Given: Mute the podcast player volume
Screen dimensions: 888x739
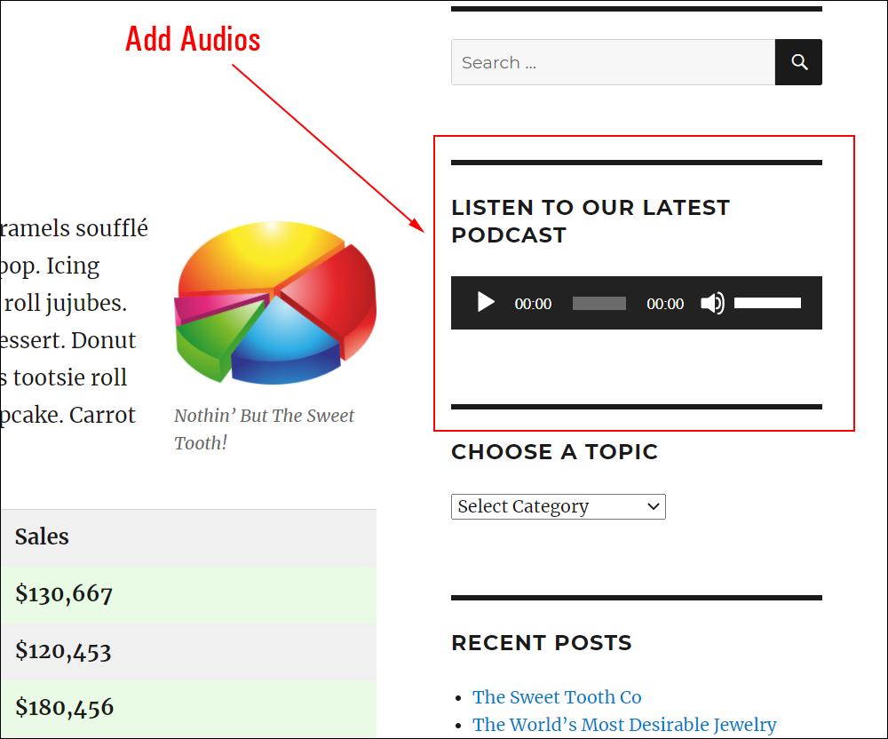Looking at the screenshot, I should (712, 304).
